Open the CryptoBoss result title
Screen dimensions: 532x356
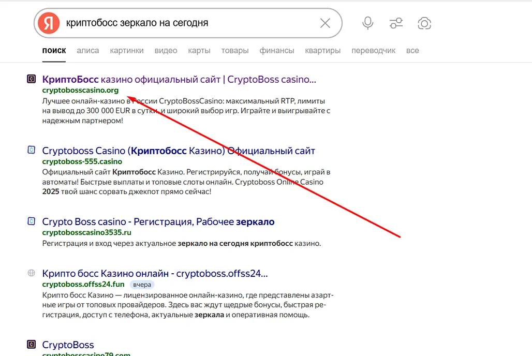68,345
